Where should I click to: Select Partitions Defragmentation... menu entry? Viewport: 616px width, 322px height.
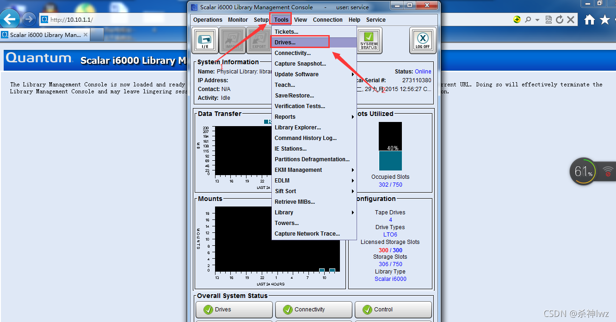[314, 159]
